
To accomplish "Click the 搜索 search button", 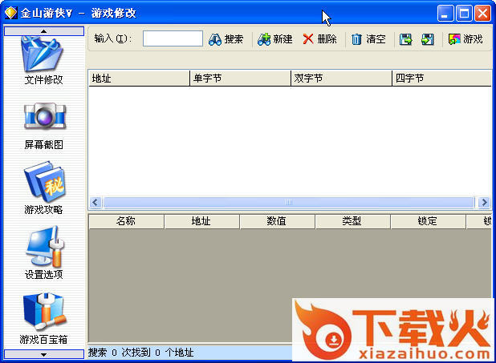I will 226,39.
